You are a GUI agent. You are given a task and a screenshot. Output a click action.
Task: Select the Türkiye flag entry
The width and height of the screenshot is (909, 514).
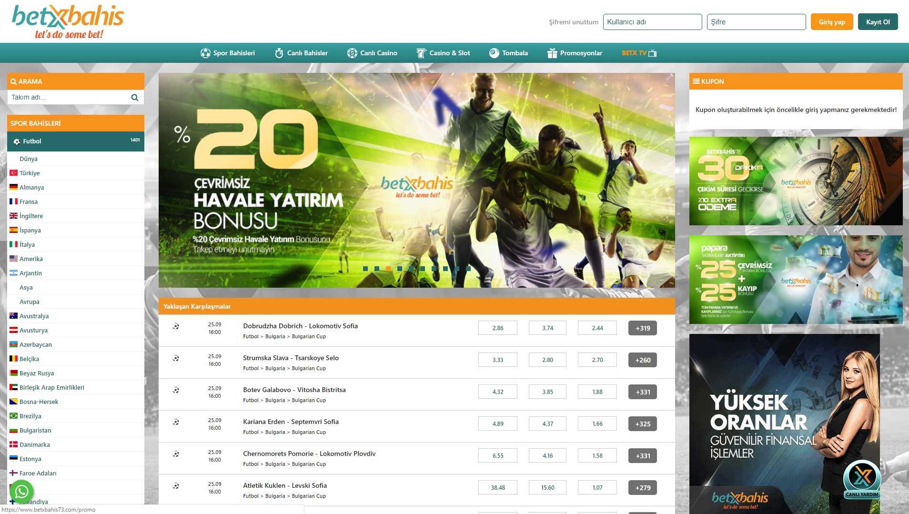pos(14,173)
